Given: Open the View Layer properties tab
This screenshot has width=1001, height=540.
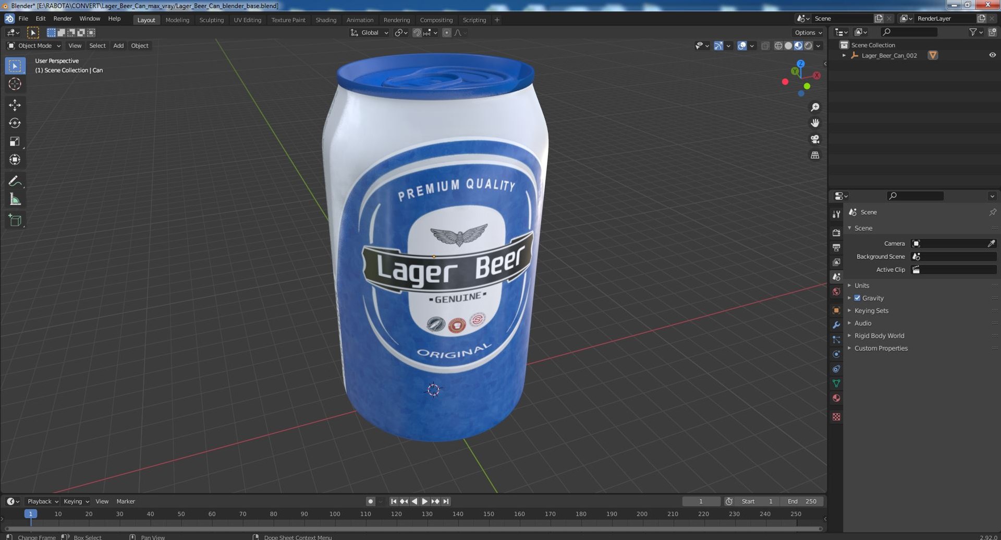Looking at the screenshot, I should [836, 262].
